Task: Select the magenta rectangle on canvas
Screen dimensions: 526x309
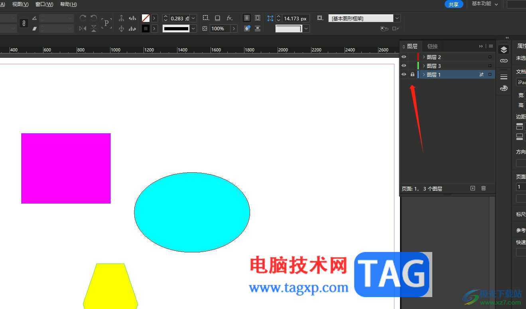Action: pos(66,168)
